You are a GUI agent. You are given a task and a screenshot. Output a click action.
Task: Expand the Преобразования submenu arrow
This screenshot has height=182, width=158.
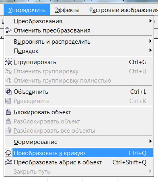coord(150,21)
